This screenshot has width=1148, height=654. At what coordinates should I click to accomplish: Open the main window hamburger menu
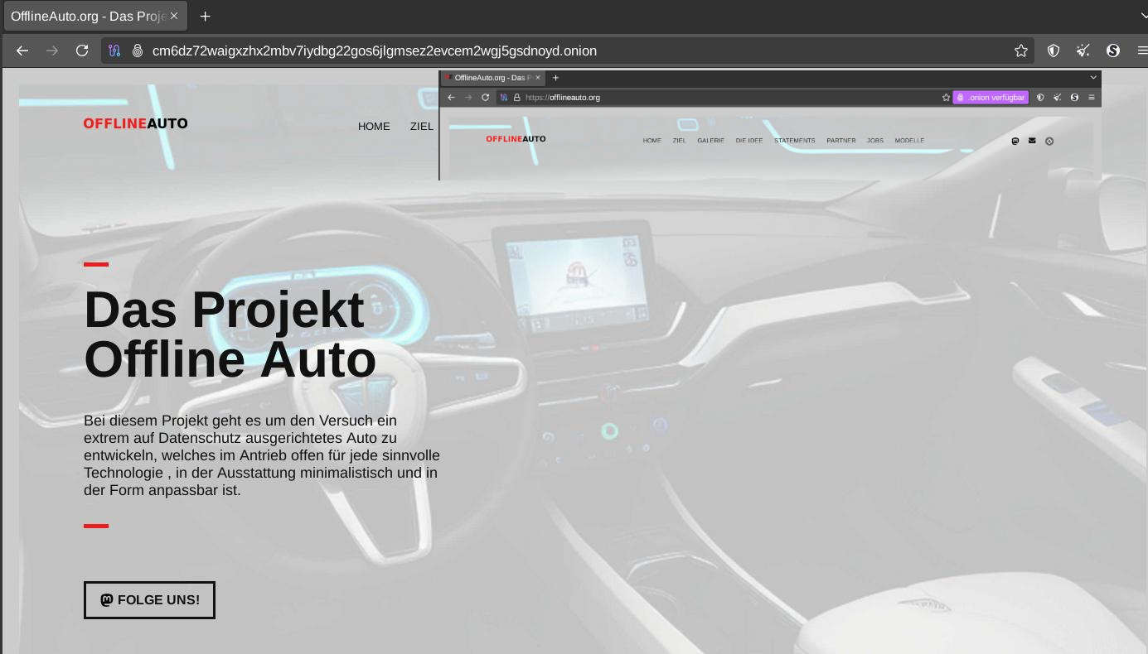click(1142, 50)
